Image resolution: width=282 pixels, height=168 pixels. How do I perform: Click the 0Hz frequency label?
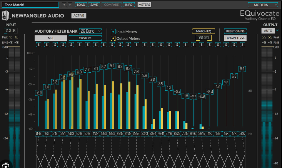[x=39, y=134]
